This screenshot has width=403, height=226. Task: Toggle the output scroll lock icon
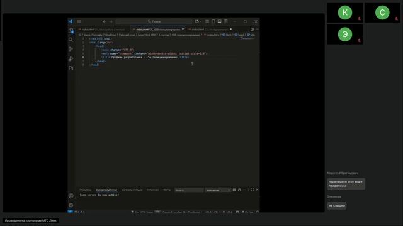pos(239,190)
